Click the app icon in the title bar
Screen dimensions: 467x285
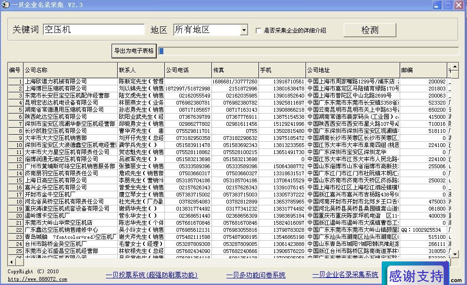tap(5, 5)
